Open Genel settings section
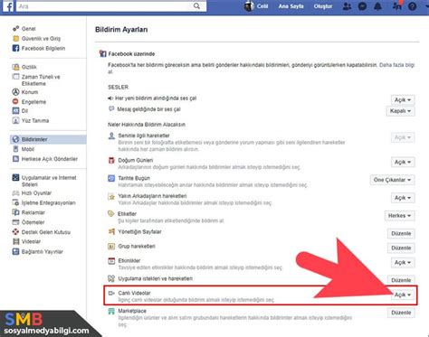The width and height of the screenshot is (429, 337). [28, 29]
